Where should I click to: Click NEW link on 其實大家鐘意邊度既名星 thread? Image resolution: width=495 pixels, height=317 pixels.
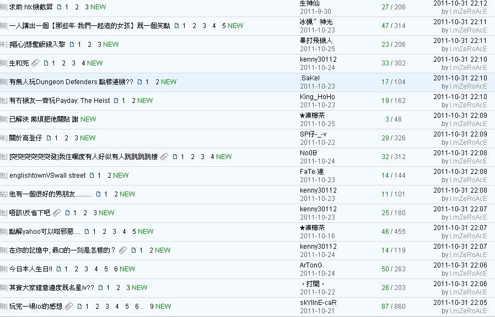pos(139,288)
